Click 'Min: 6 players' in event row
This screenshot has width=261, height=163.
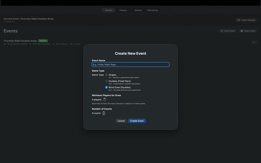pyautogui.click(x=62, y=44)
